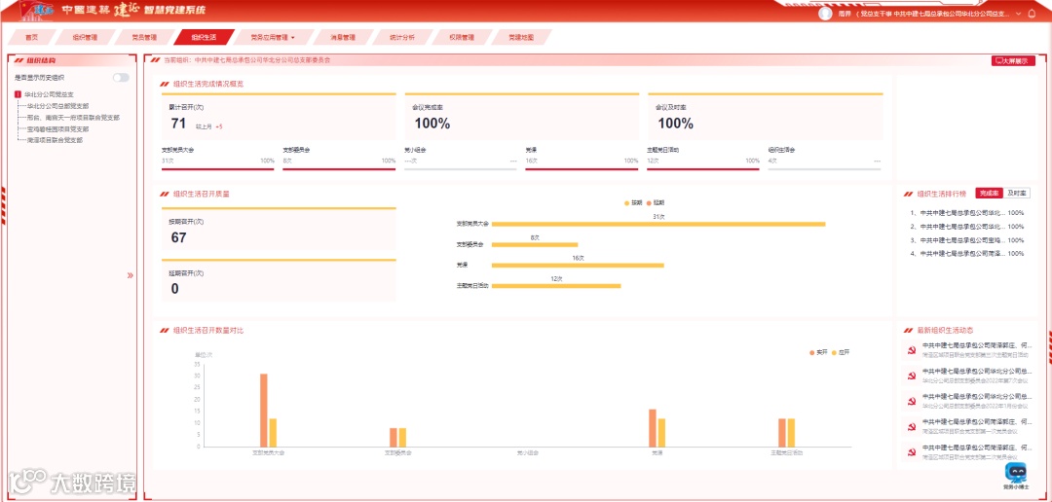
Task: Open third ranking entry in 组织生活排行榜
Action: pyautogui.click(x=967, y=240)
